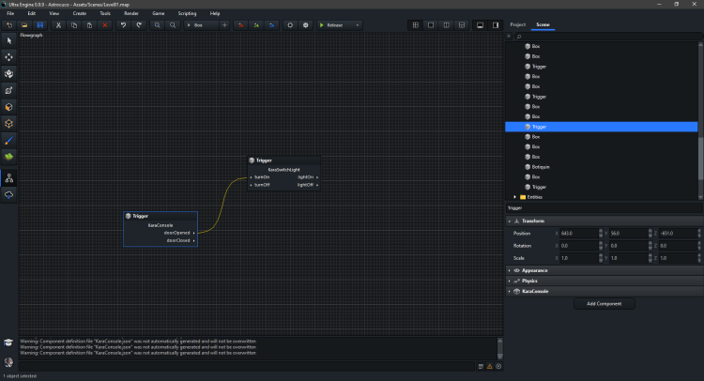This screenshot has width=704, height=381.
Task: Collapse the Transform properties section
Action: [x=532, y=221]
